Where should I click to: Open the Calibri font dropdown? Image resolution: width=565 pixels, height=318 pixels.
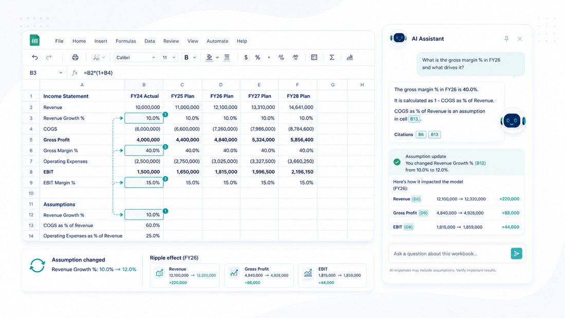136,58
